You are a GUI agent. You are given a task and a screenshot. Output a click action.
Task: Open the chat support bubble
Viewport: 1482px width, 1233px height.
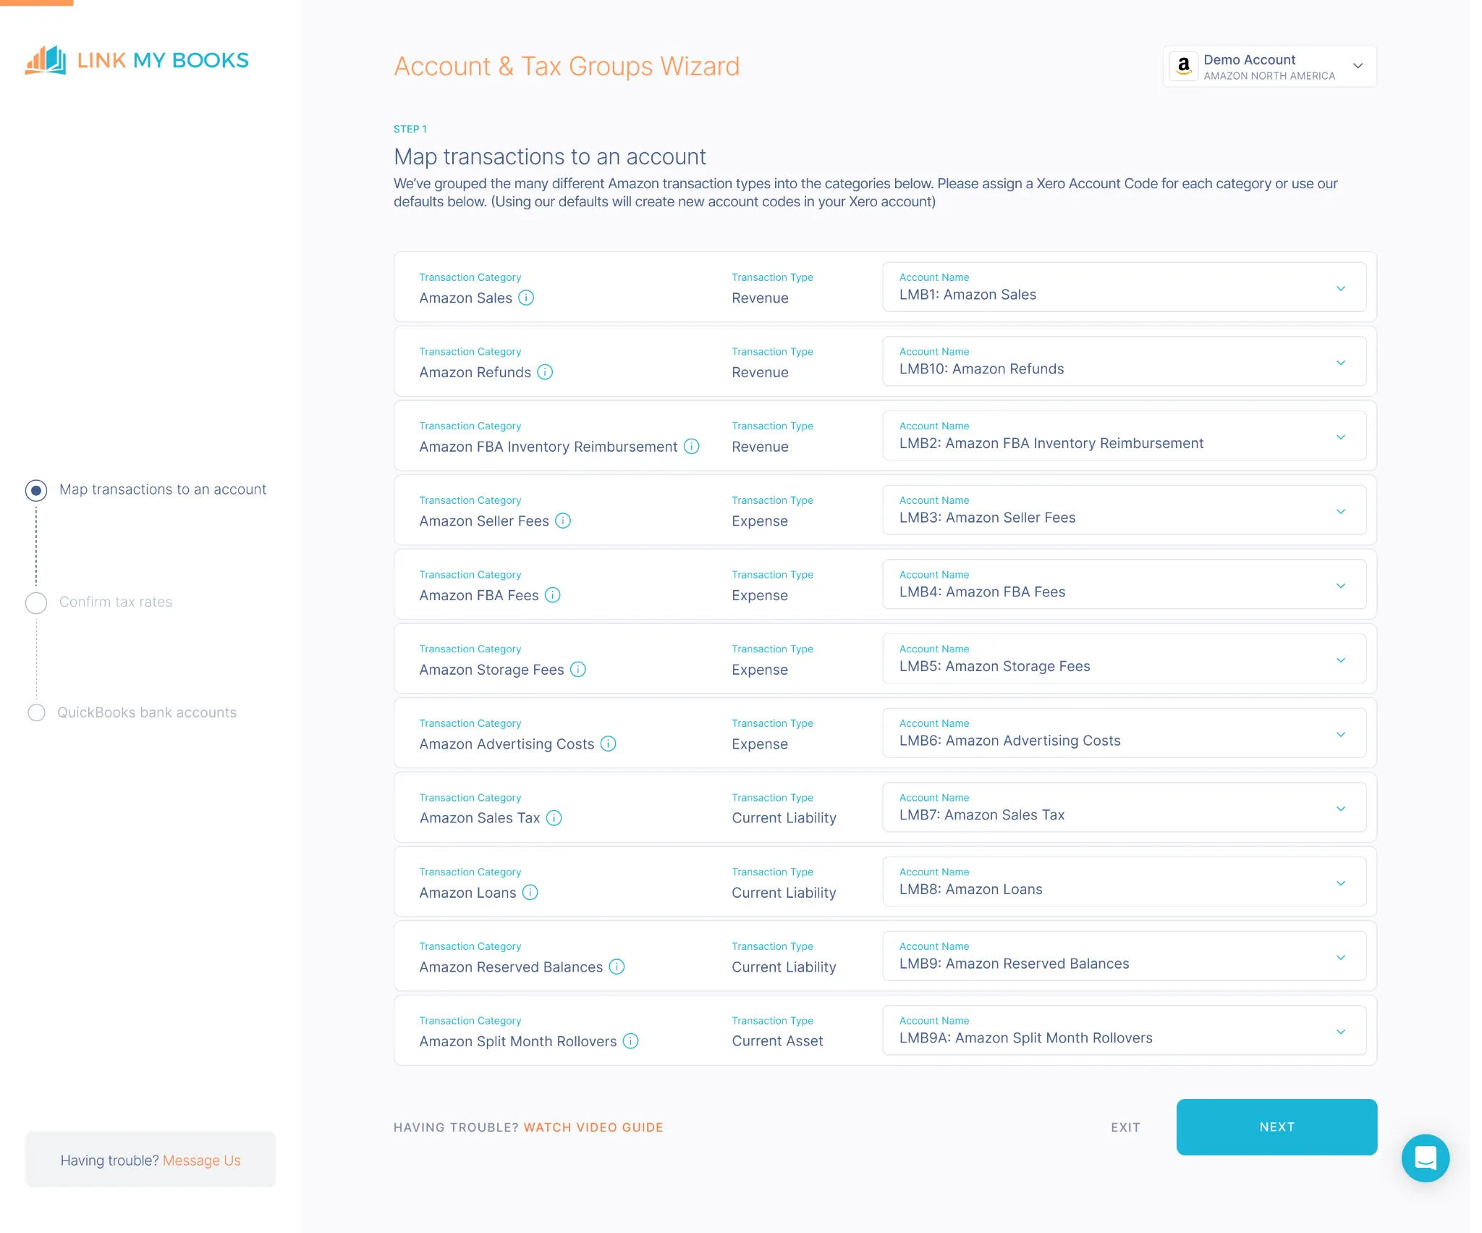coord(1425,1158)
